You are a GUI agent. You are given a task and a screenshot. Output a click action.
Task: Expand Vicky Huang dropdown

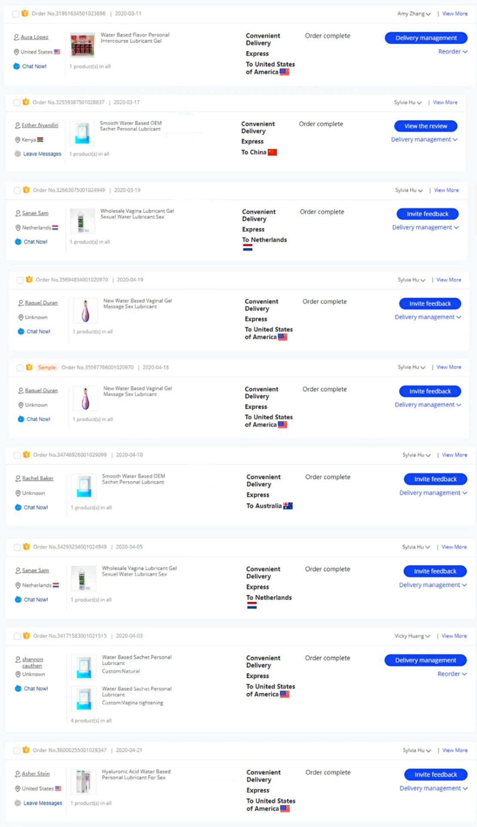[x=412, y=636]
